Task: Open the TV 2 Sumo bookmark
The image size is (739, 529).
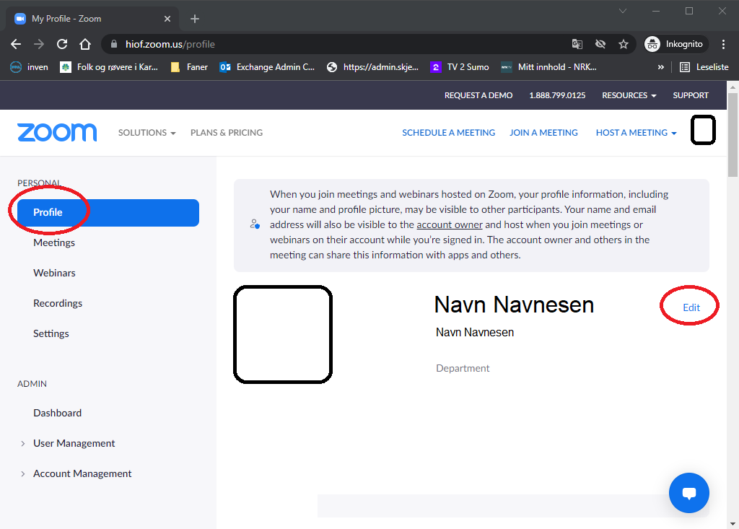Action: point(460,67)
